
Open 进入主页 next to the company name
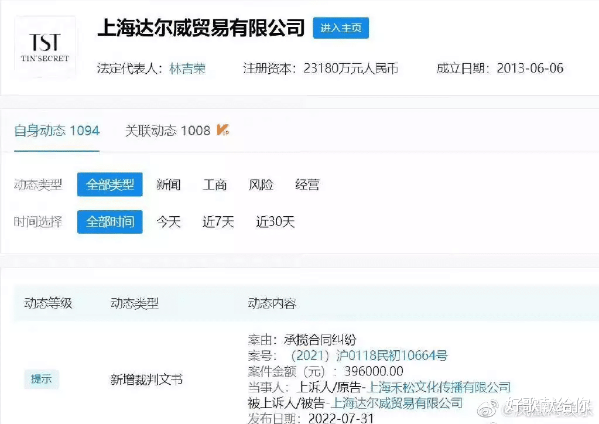click(x=341, y=28)
